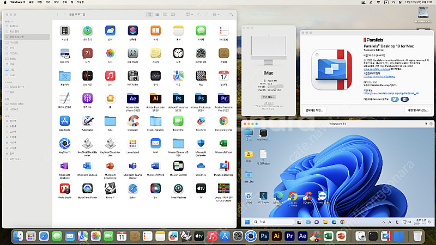Image resolution: width=436 pixels, height=245 pixels.
Task: Click the update check button in Parallels window
Action: pyautogui.click(x=314, y=111)
